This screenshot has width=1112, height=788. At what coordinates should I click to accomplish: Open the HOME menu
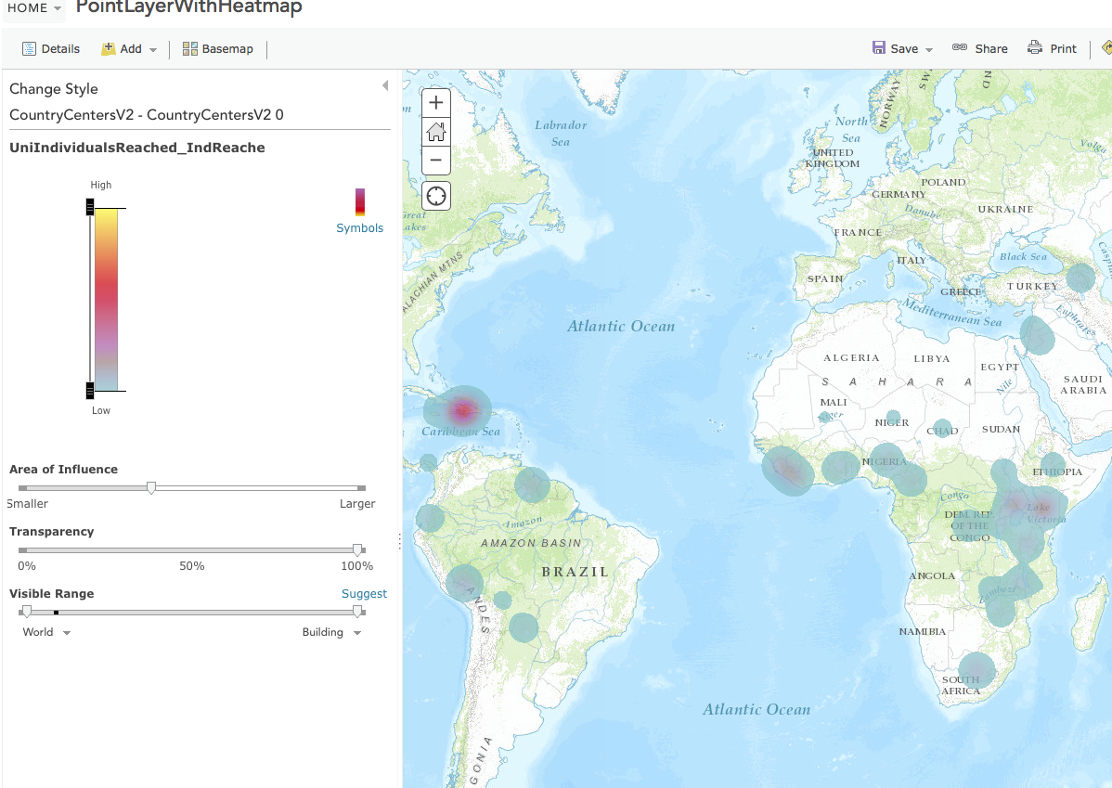point(28,7)
